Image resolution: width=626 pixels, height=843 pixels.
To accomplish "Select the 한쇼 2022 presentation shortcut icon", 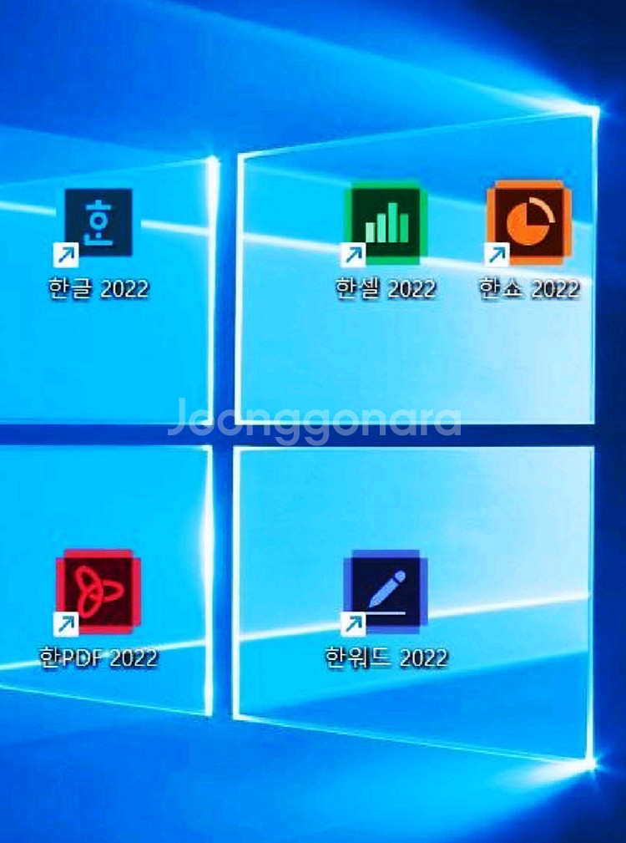I will pos(528,224).
